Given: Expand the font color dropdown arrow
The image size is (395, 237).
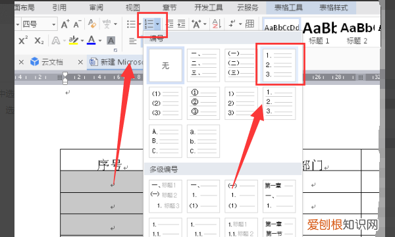Looking at the screenshot, I should click(100, 41).
